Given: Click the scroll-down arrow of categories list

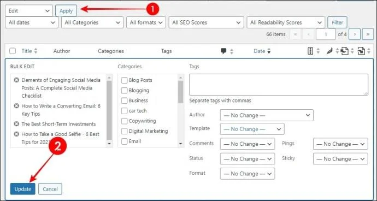Looking at the screenshot, I should pyautogui.click(x=180, y=144).
